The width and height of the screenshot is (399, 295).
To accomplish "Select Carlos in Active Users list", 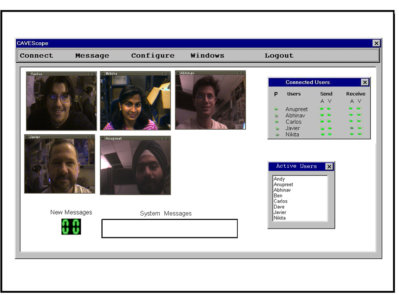I will point(281,201).
